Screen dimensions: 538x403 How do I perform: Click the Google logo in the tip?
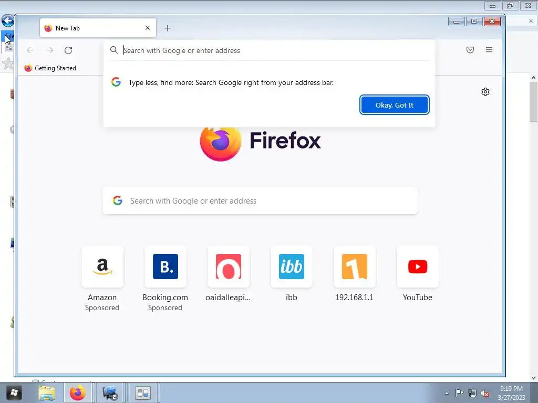click(116, 82)
